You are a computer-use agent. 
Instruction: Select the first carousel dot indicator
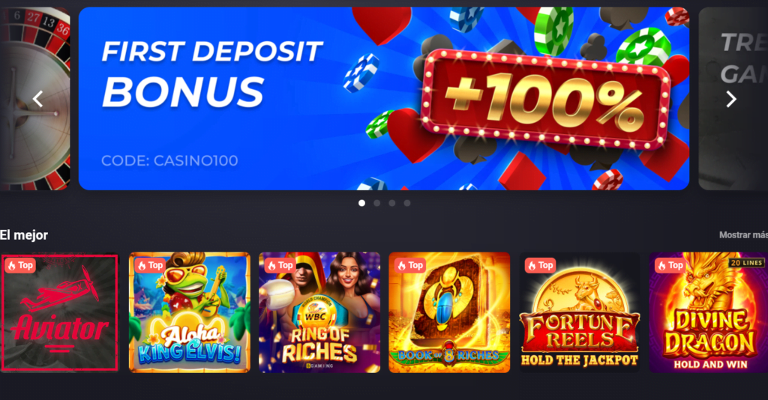(361, 203)
